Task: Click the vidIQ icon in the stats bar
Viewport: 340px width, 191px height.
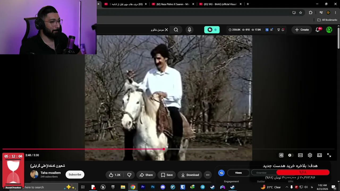Action: point(267,30)
